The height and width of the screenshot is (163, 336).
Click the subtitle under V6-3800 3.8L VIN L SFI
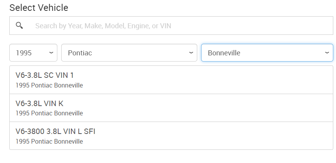point(49,141)
